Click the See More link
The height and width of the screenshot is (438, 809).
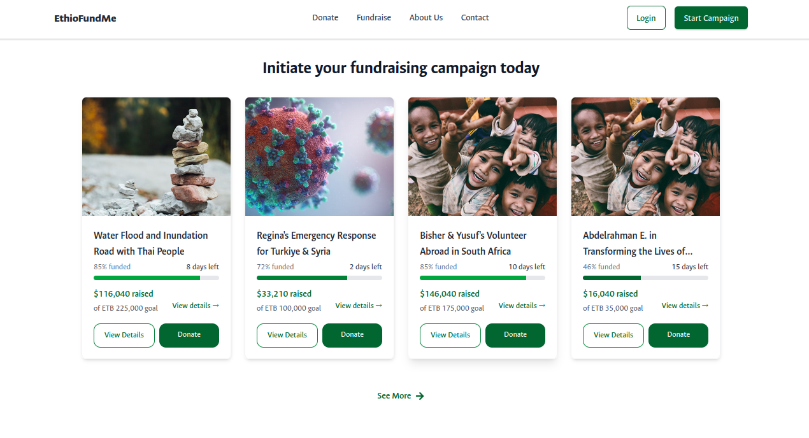tap(394, 396)
